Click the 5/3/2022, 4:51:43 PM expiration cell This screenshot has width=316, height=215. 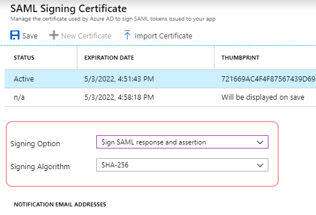tap(119, 79)
